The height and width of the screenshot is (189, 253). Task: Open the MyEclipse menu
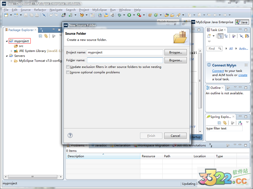coord(100,10)
